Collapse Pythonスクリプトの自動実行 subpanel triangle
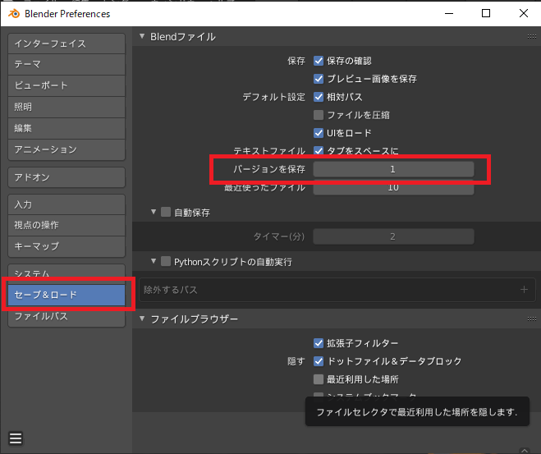Image resolution: width=541 pixels, height=454 pixels. click(154, 261)
